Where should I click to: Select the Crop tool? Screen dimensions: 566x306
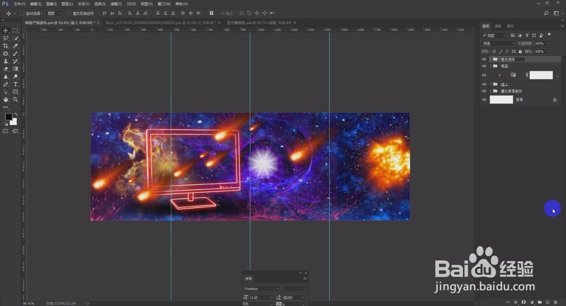point(6,46)
